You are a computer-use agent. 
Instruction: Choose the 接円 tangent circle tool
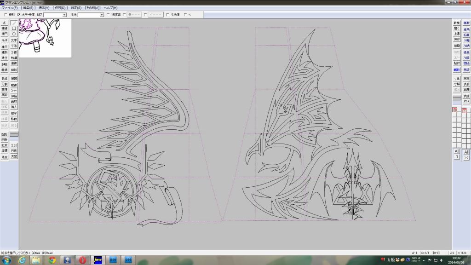click(x=4, y=34)
